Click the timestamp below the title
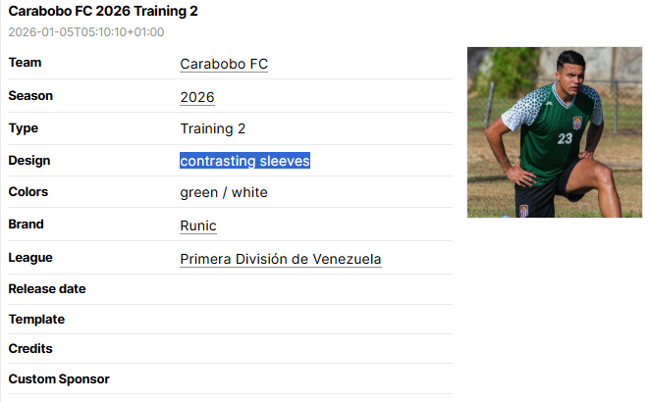This screenshot has width=650, height=402. (86, 32)
